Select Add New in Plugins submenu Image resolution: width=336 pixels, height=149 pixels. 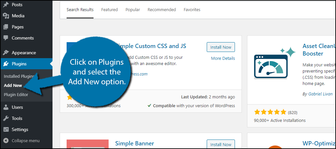pos(13,85)
